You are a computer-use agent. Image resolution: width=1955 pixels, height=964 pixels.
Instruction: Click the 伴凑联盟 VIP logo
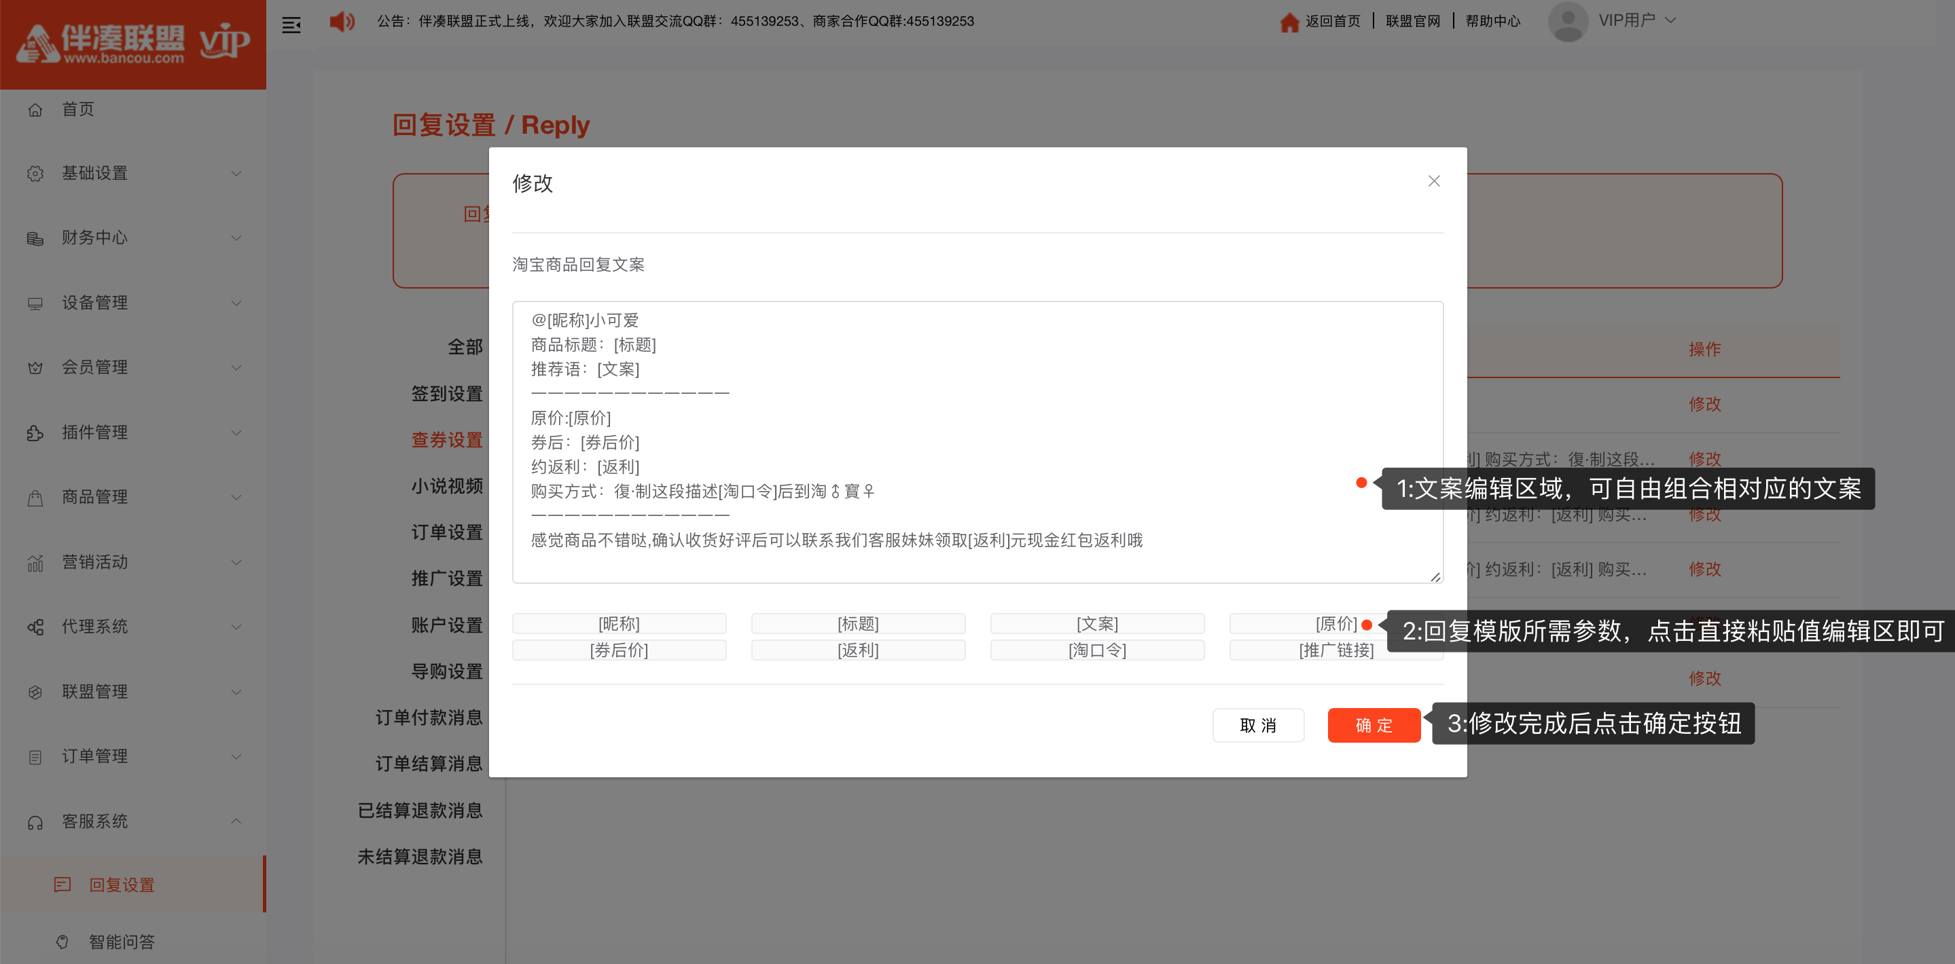click(x=134, y=43)
